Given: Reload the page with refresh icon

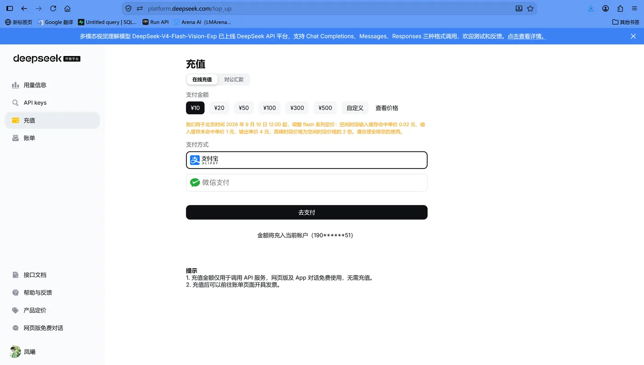Looking at the screenshot, I should point(53,8).
